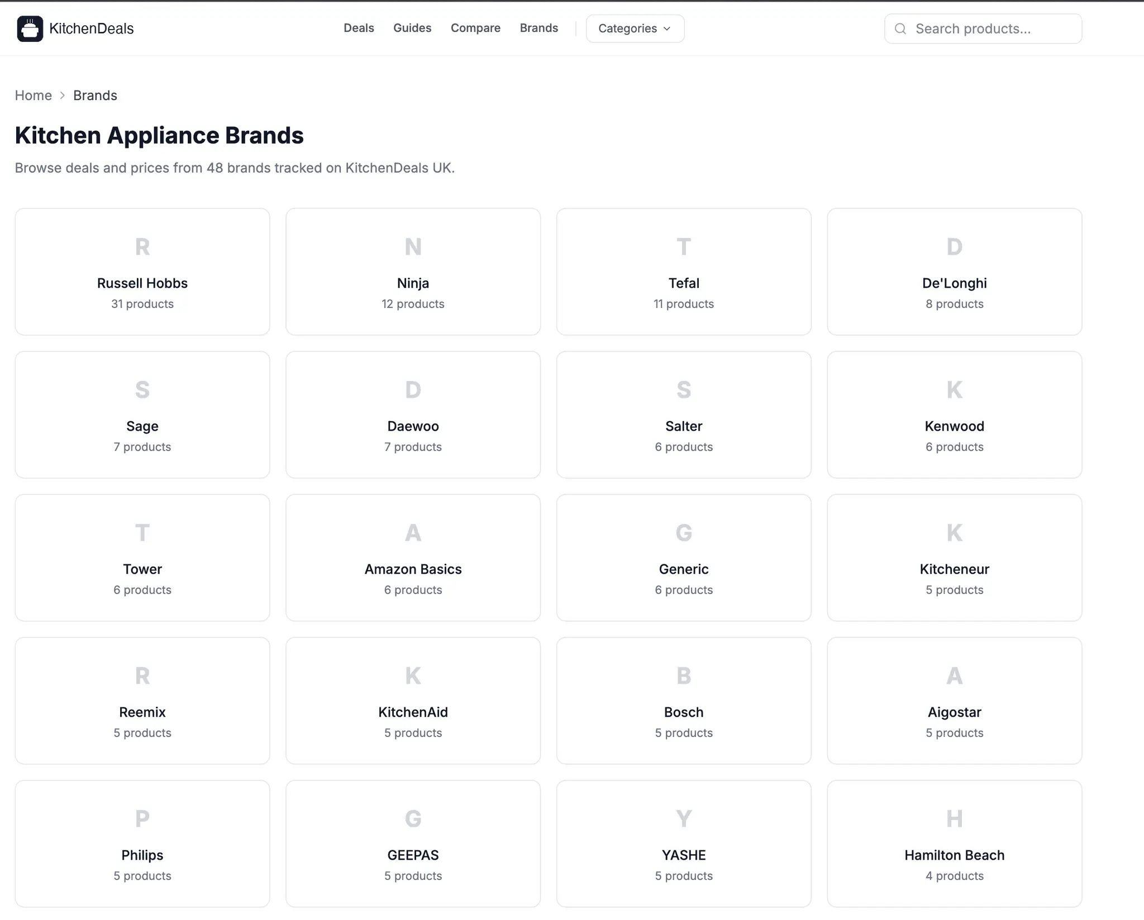Click the Reemix 'R' letter icon
Screen dimensions: 1144x920
(142, 676)
